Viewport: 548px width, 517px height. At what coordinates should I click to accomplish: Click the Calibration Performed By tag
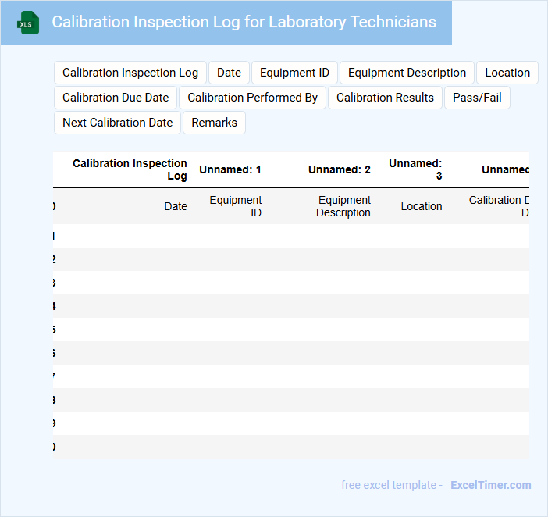[252, 98]
